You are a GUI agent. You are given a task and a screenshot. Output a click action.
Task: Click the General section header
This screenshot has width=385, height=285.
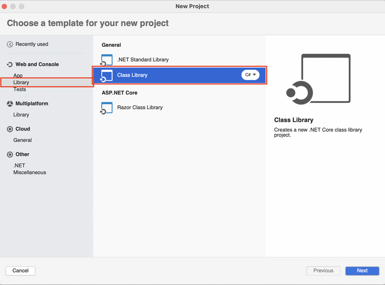point(111,45)
